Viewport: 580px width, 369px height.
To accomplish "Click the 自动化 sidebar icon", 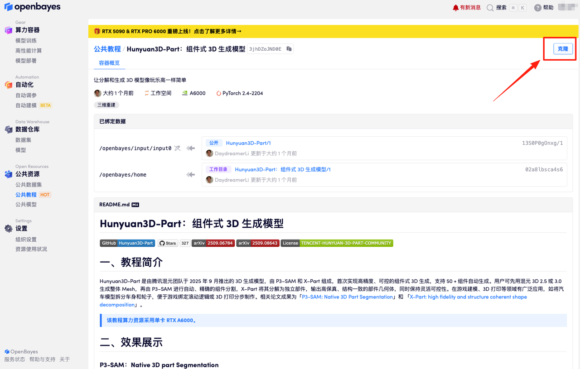I will [x=9, y=85].
